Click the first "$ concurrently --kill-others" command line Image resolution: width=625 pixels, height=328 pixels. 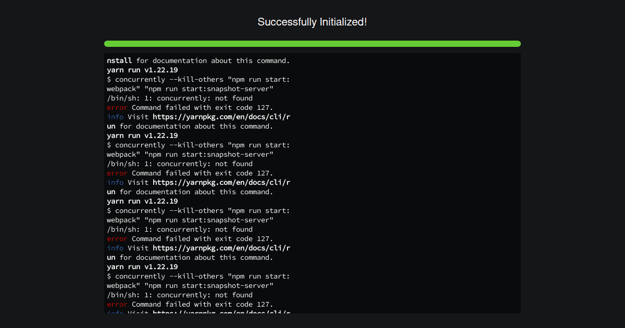click(198, 80)
